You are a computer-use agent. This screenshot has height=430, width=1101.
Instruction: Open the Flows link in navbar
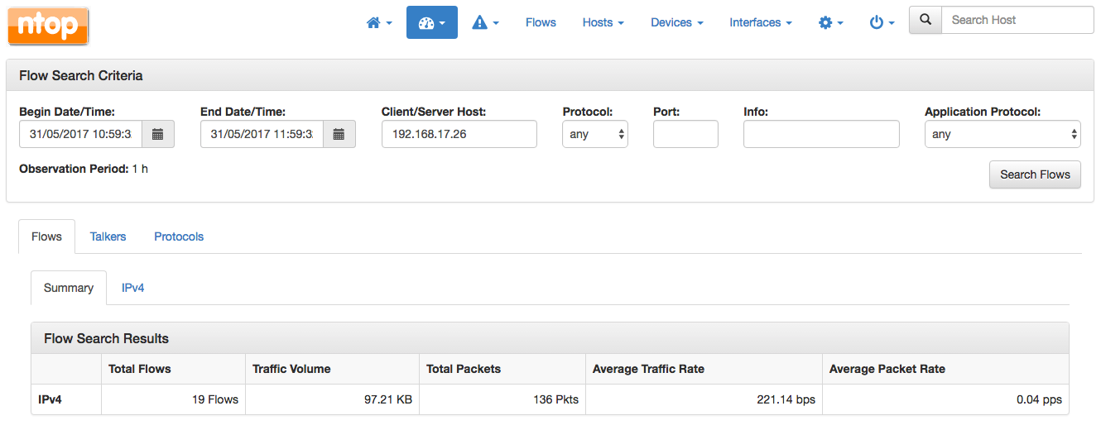(x=541, y=23)
